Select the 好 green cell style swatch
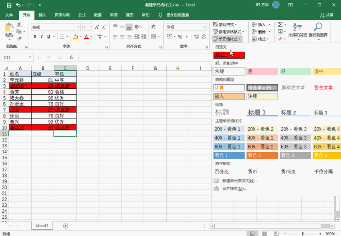This screenshot has height=236, width=341. point(295,71)
